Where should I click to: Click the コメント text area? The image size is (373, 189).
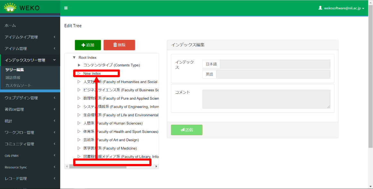point(266,99)
